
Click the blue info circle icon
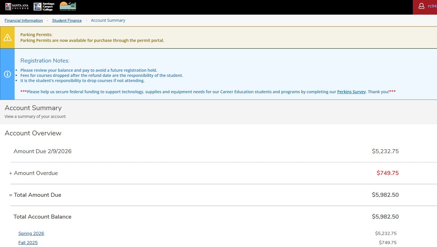point(7,74)
